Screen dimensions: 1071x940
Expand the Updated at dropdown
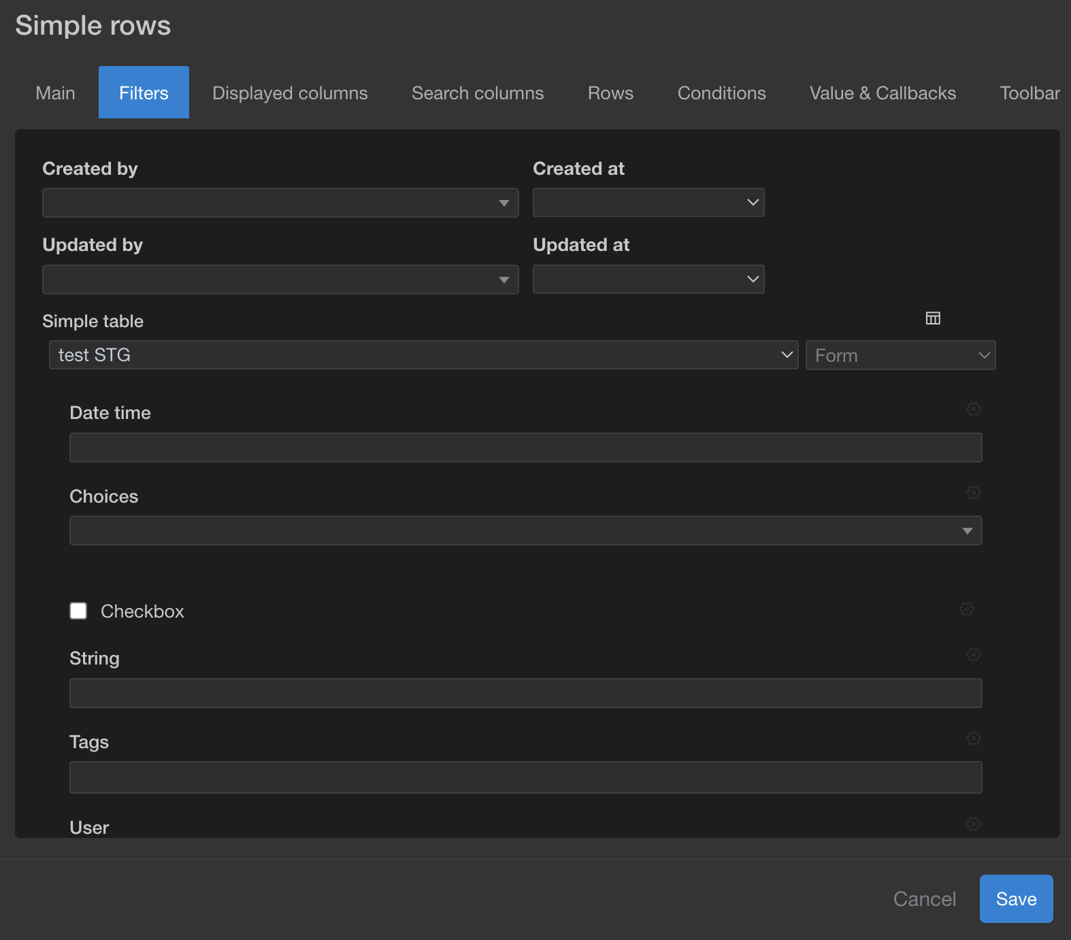648,279
